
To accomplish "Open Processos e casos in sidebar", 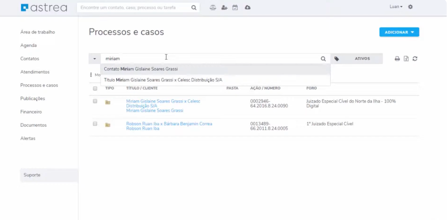I will tap(39, 85).
